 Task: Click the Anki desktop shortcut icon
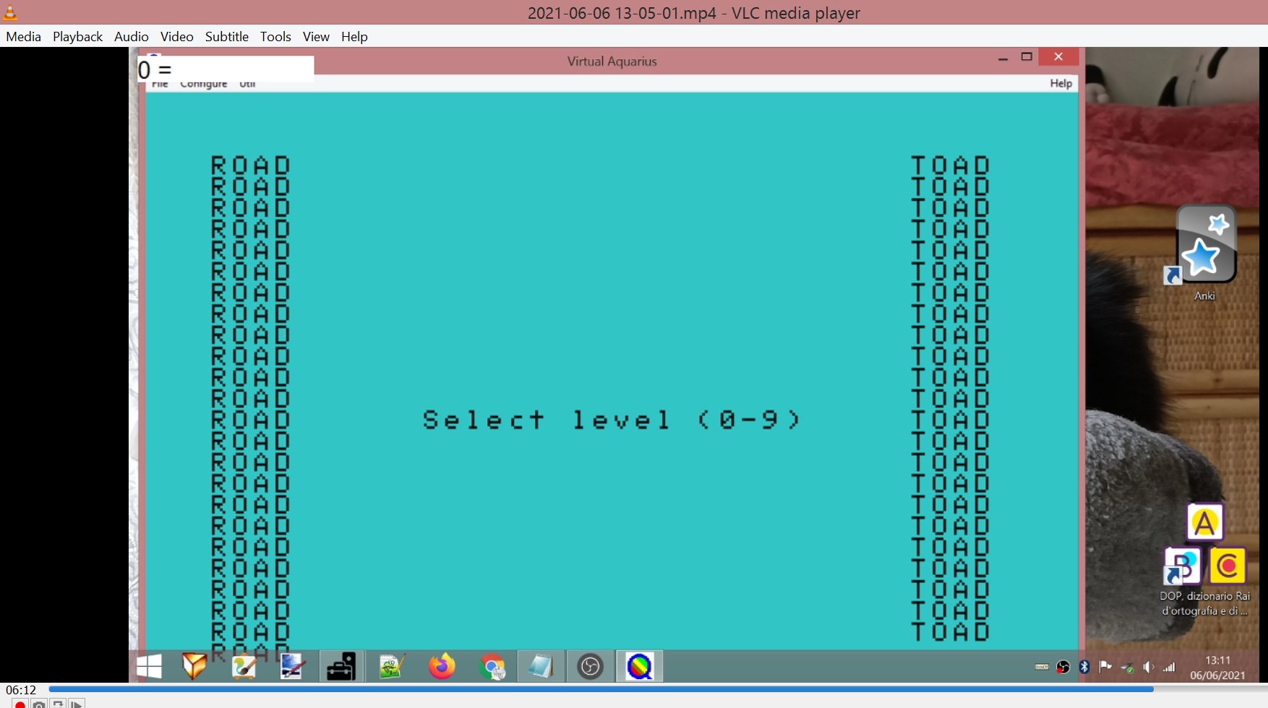(x=1204, y=246)
